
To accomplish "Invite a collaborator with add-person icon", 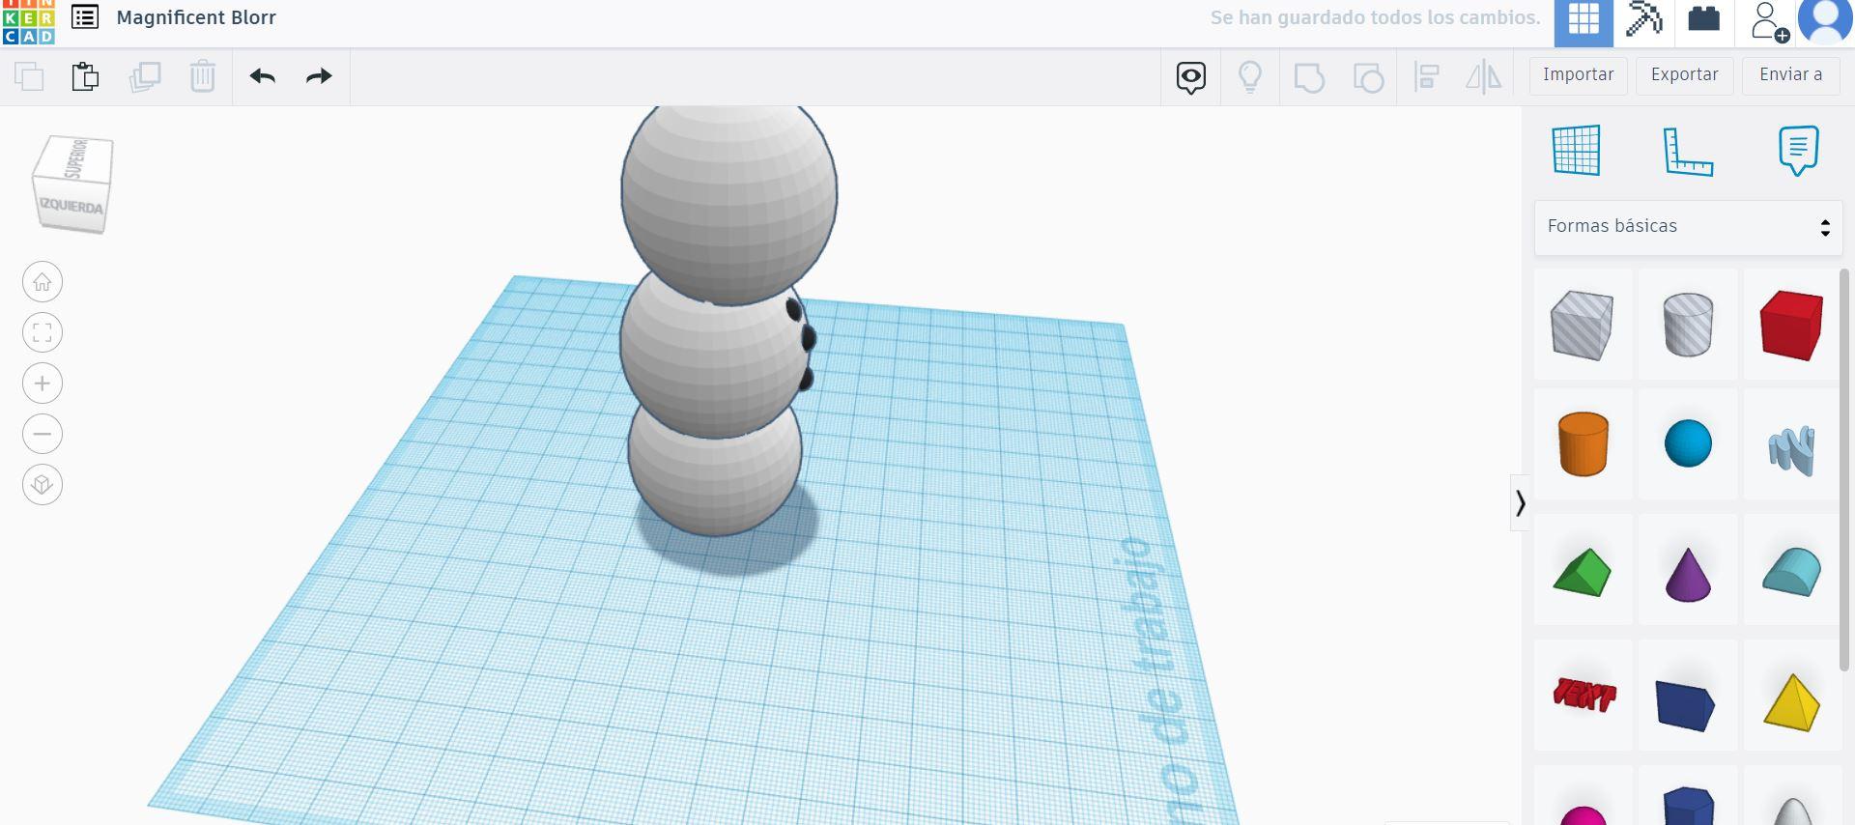I will click(x=1768, y=21).
